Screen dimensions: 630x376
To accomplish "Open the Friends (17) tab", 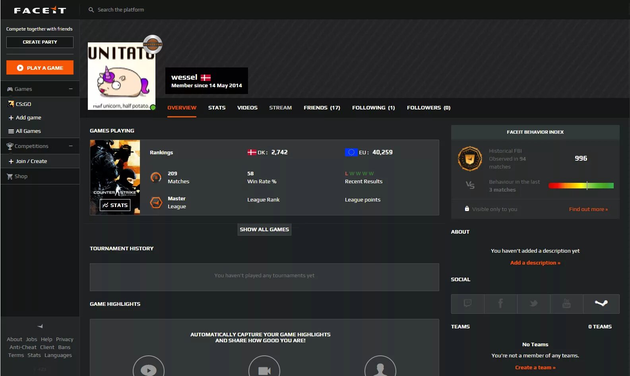I will coord(322,108).
